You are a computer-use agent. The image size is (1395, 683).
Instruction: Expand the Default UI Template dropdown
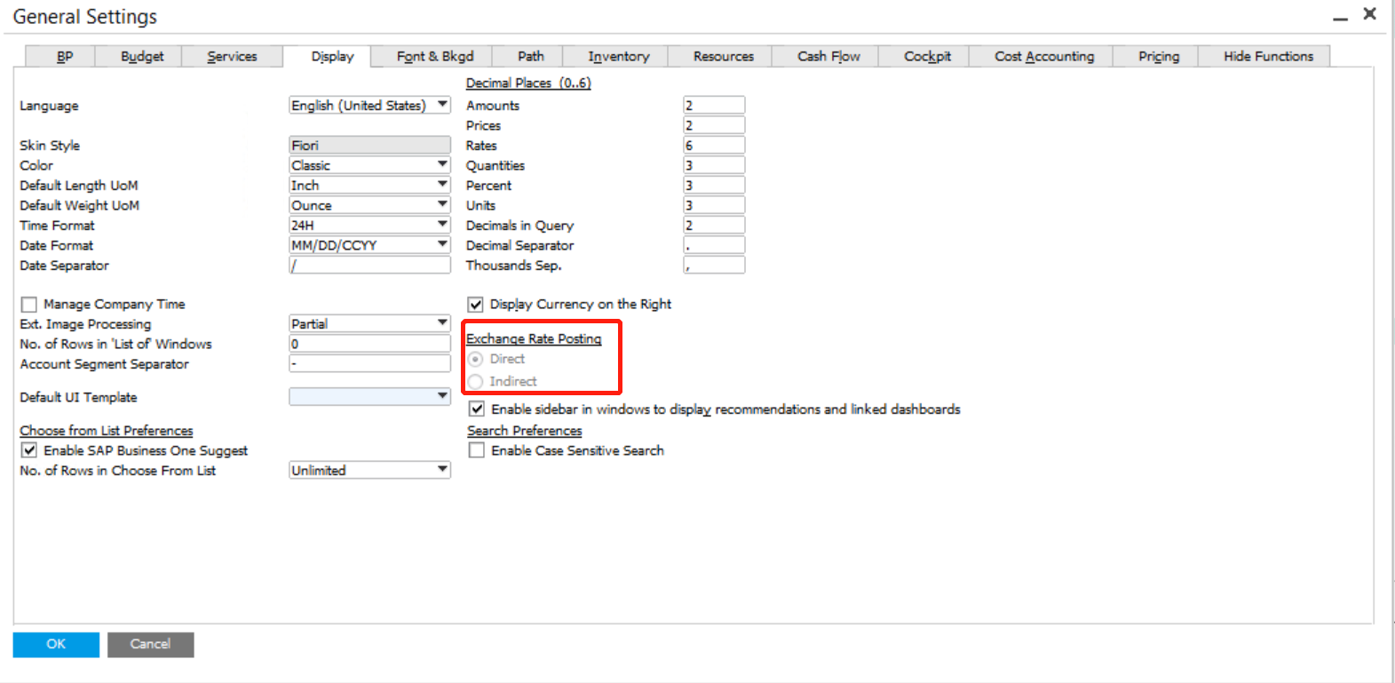tap(441, 396)
